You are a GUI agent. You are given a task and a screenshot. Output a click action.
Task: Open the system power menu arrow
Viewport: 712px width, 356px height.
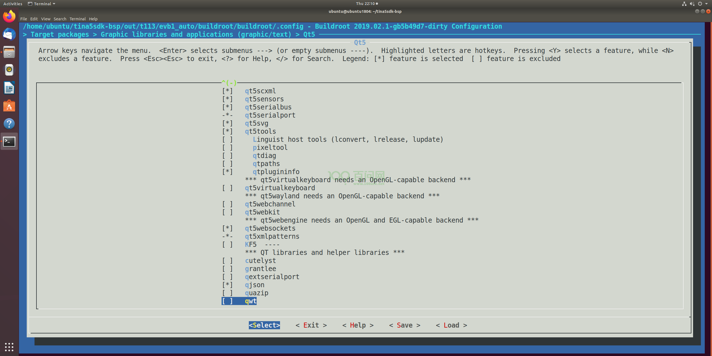click(x=706, y=4)
